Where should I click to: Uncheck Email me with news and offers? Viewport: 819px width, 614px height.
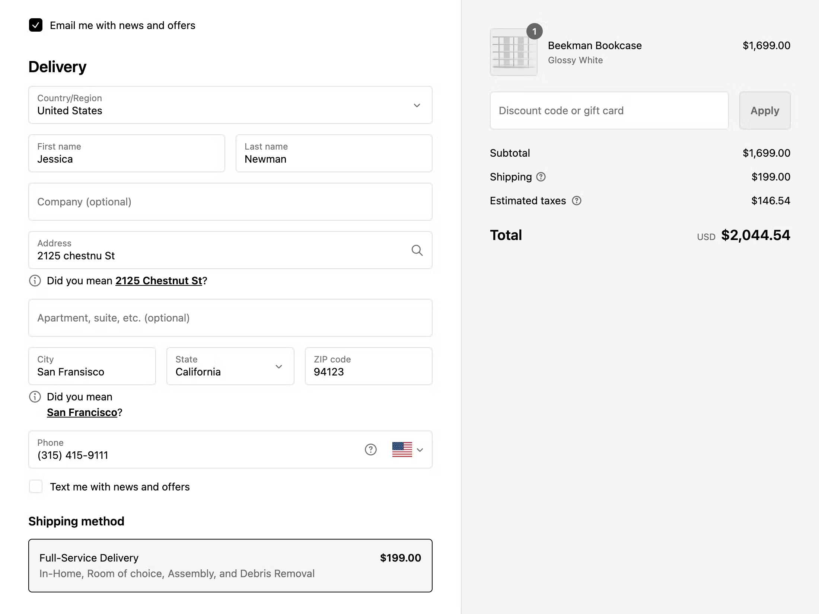(x=35, y=25)
